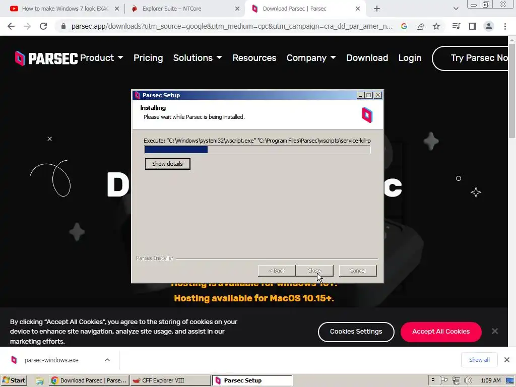Open the Chrome three-dot menu
The width and height of the screenshot is (516, 387).
(x=505, y=26)
